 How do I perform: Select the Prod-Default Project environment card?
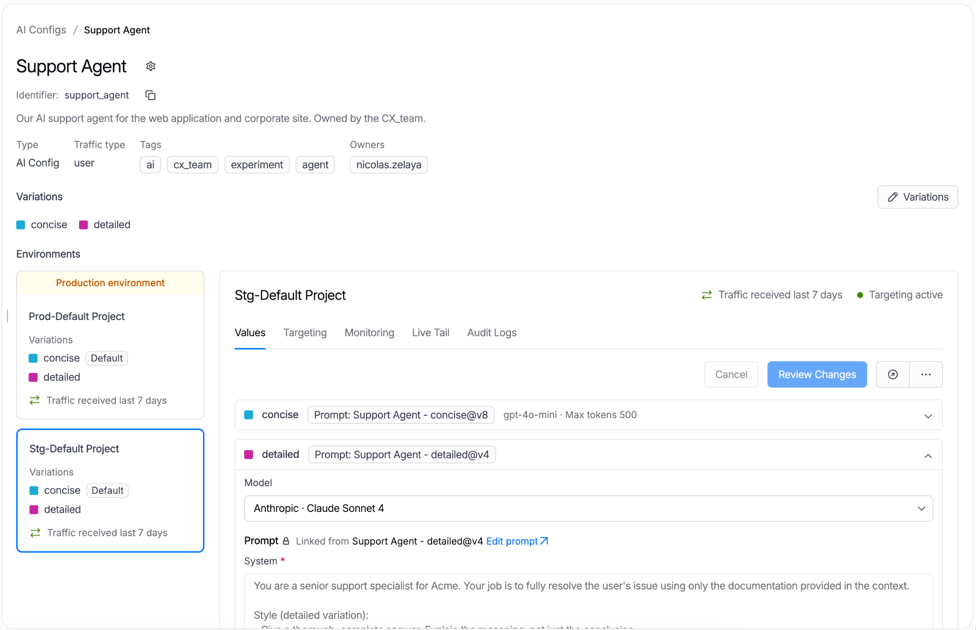click(x=110, y=345)
